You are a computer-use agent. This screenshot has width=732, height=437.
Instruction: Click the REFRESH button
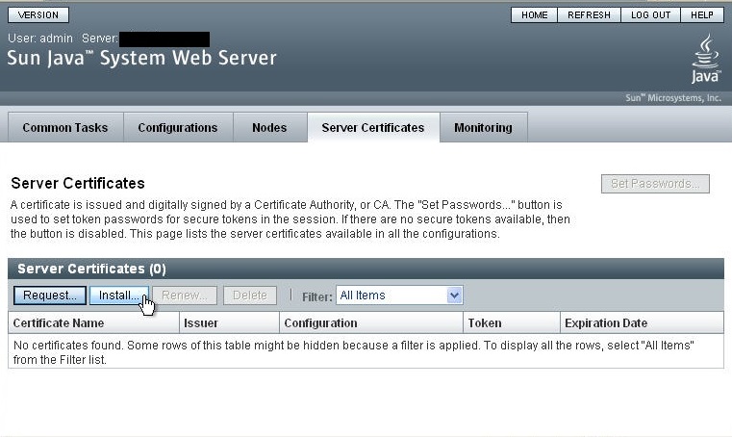tap(590, 15)
